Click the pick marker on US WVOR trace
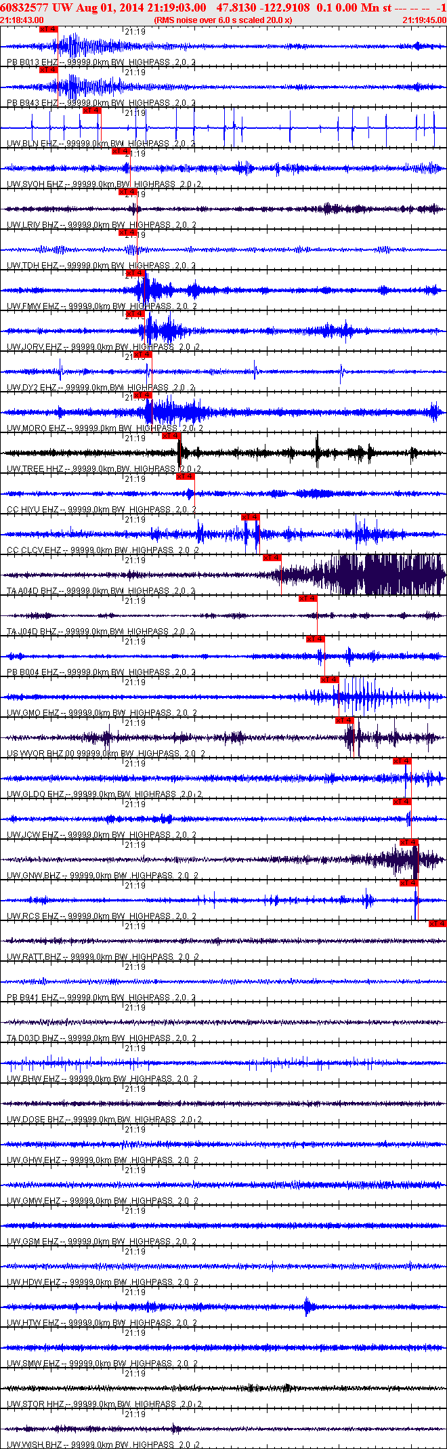Image resolution: width=447 pixels, height=1449 pixels. 344,720
